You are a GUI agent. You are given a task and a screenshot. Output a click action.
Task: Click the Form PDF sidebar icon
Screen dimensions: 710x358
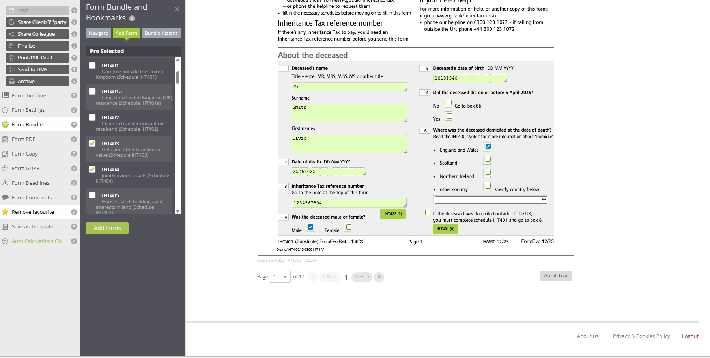pyautogui.click(x=5, y=139)
